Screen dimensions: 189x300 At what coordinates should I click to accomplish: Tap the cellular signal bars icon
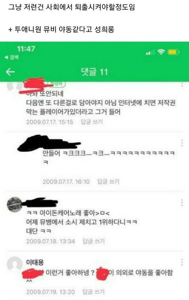(150, 52)
